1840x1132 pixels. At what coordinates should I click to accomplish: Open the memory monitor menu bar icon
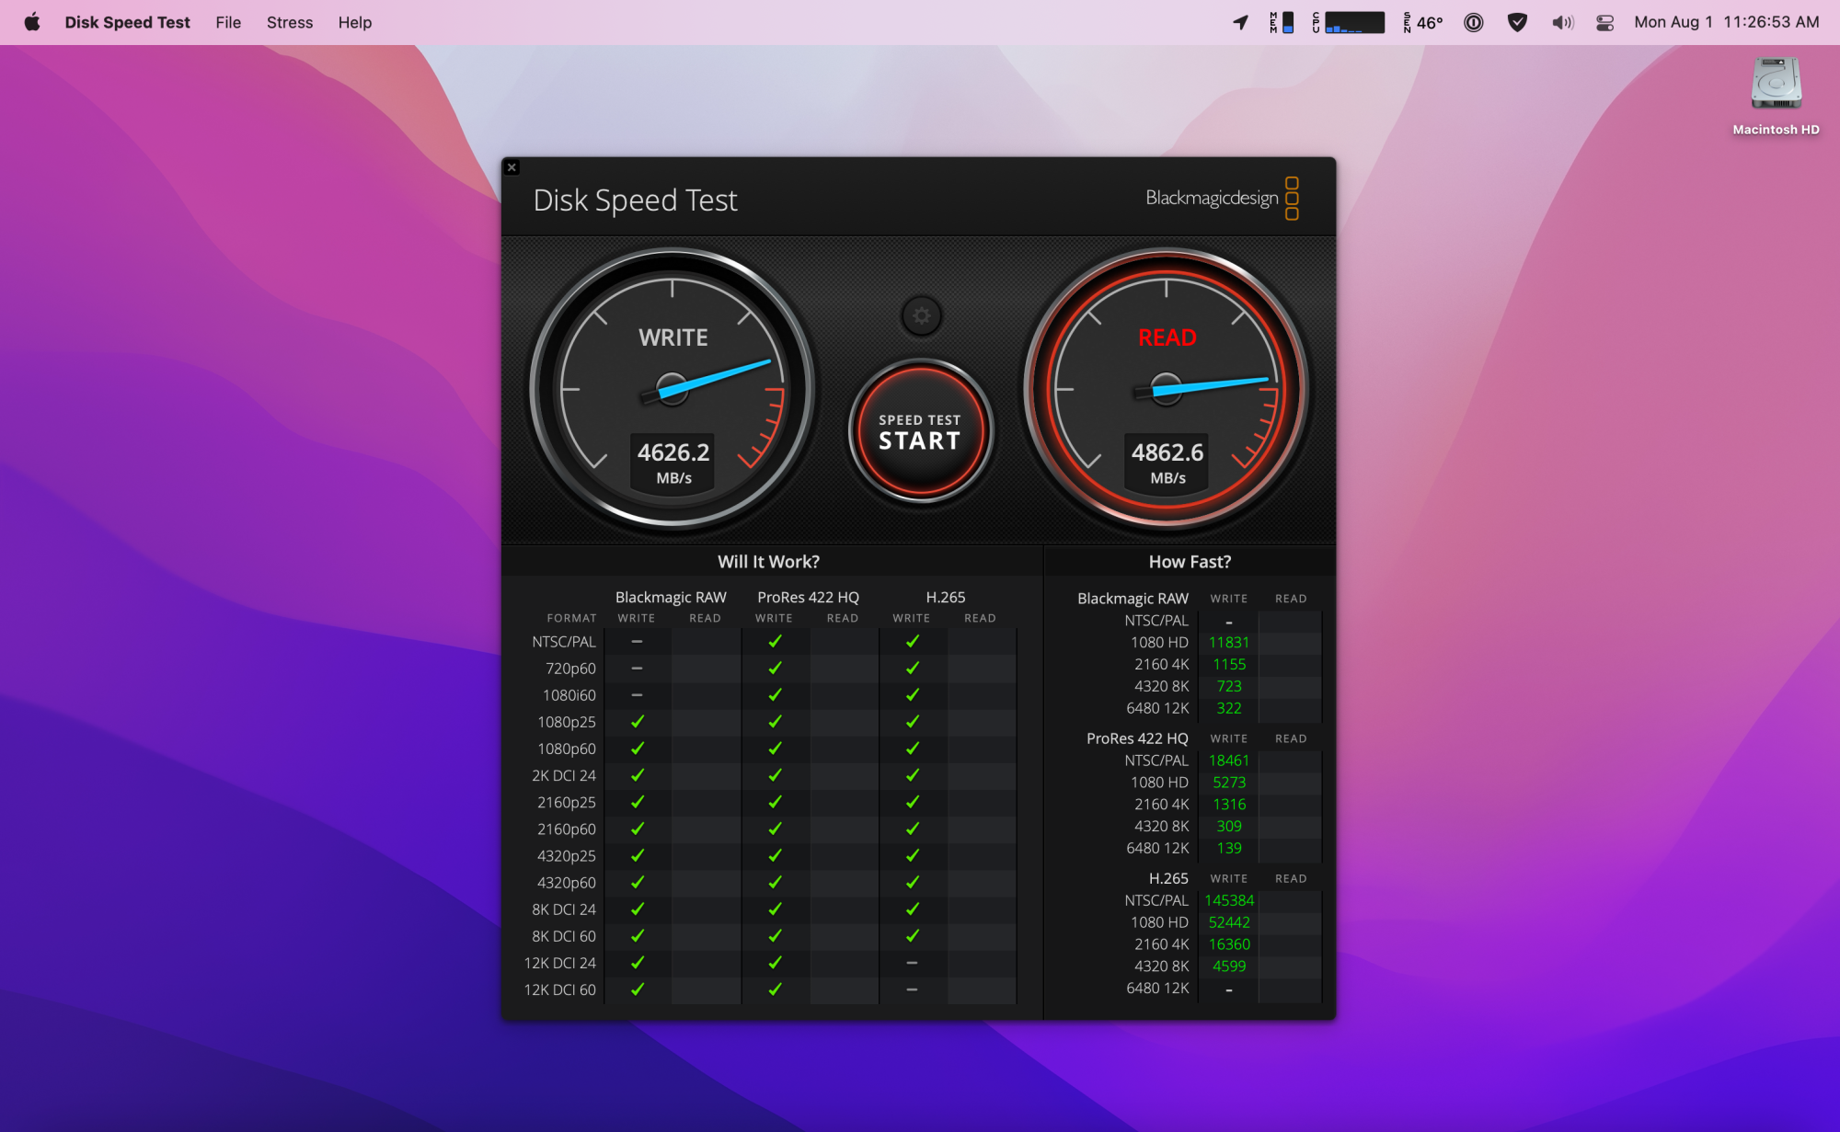(x=1282, y=22)
